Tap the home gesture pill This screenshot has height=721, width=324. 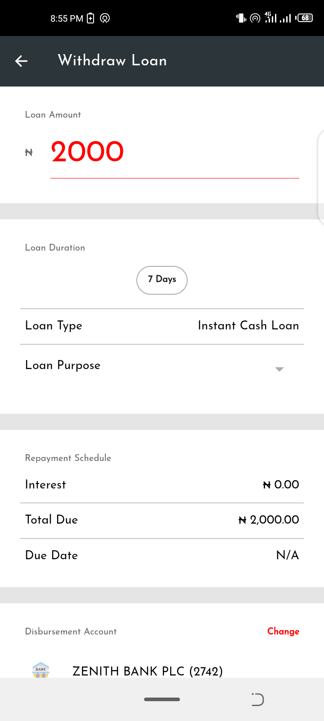tap(162, 699)
